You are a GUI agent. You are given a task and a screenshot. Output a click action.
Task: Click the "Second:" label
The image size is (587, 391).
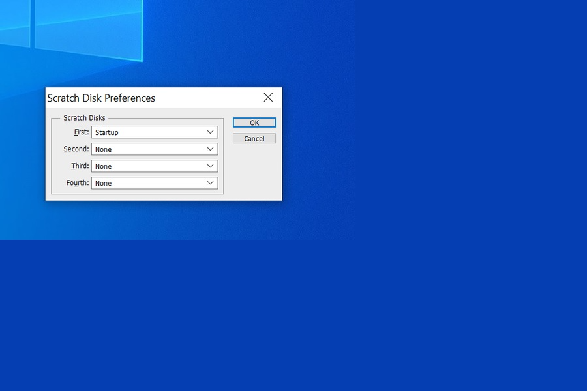(x=76, y=149)
